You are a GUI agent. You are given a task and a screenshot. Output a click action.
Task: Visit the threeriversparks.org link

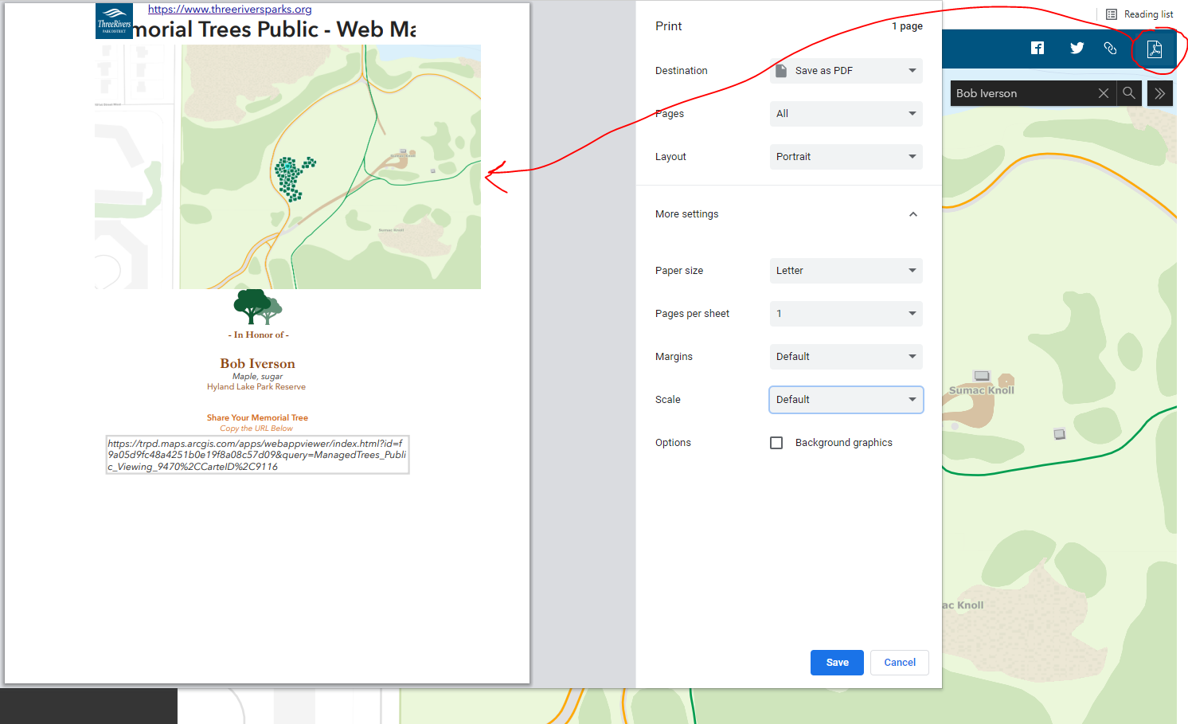(x=229, y=10)
